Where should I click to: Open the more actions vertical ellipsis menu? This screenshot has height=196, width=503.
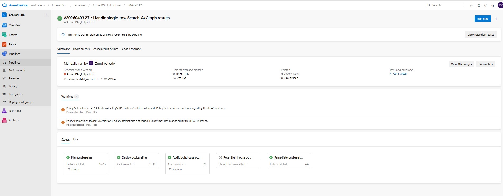tap(496, 19)
